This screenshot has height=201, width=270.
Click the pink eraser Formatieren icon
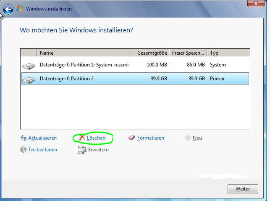pyautogui.click(x=132, y=138)
